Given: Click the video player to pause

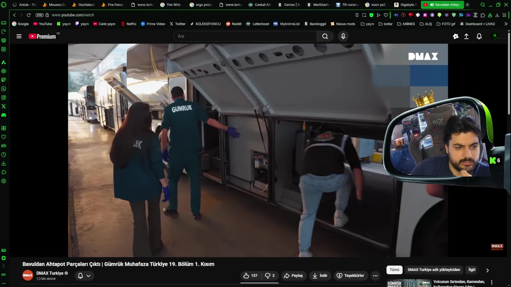Looking at the screenshot, I should (258, 150).
